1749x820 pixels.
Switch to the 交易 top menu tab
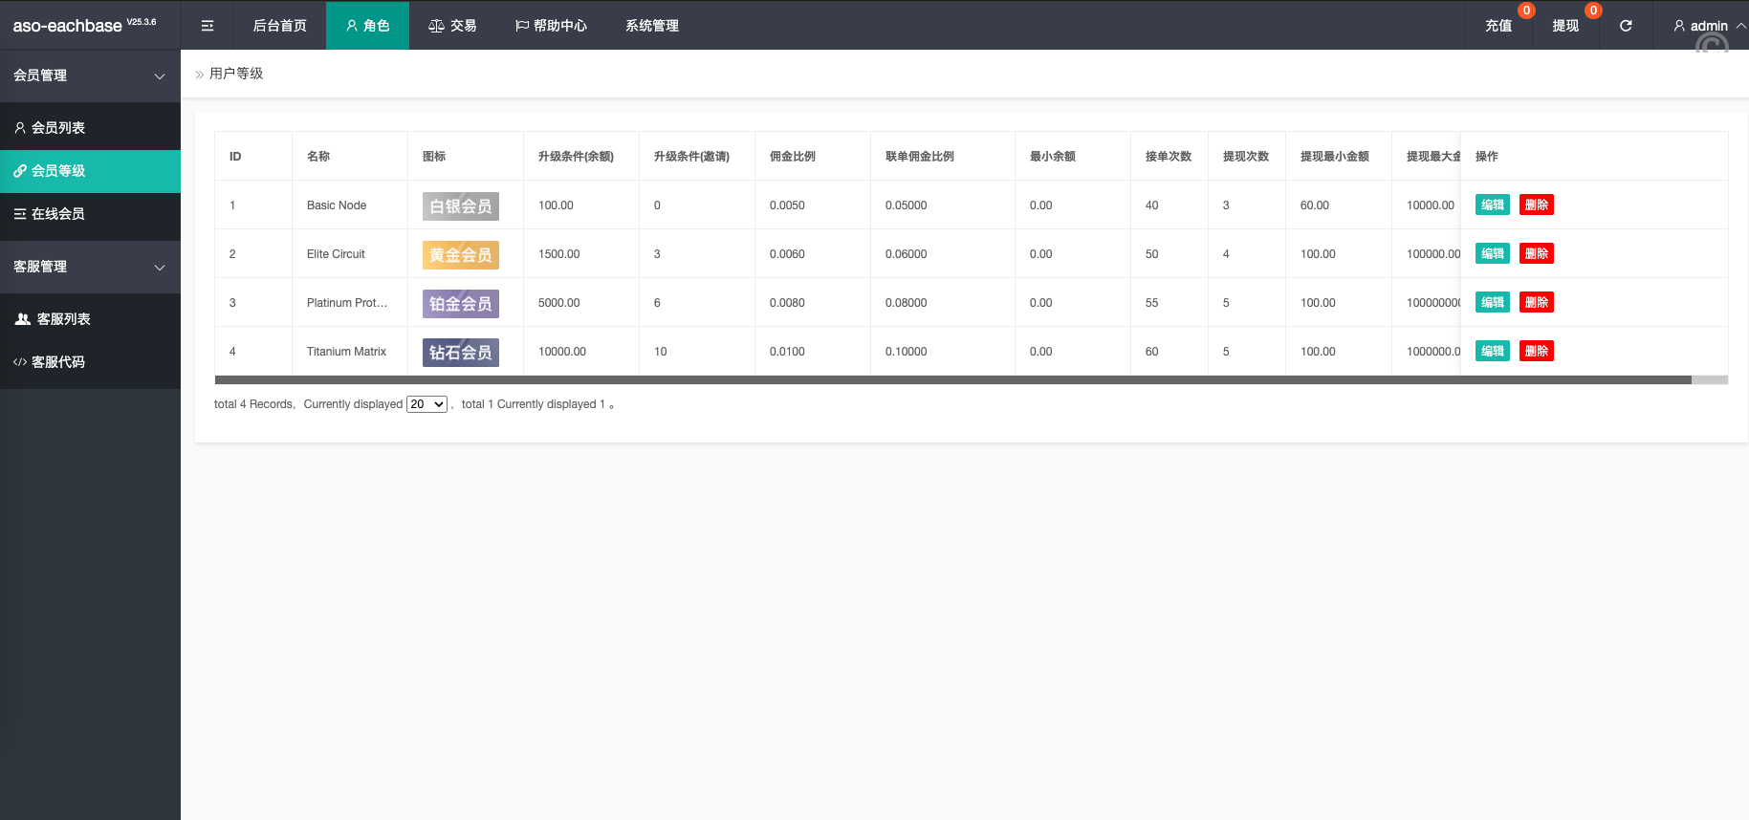(x=452, y=26)
